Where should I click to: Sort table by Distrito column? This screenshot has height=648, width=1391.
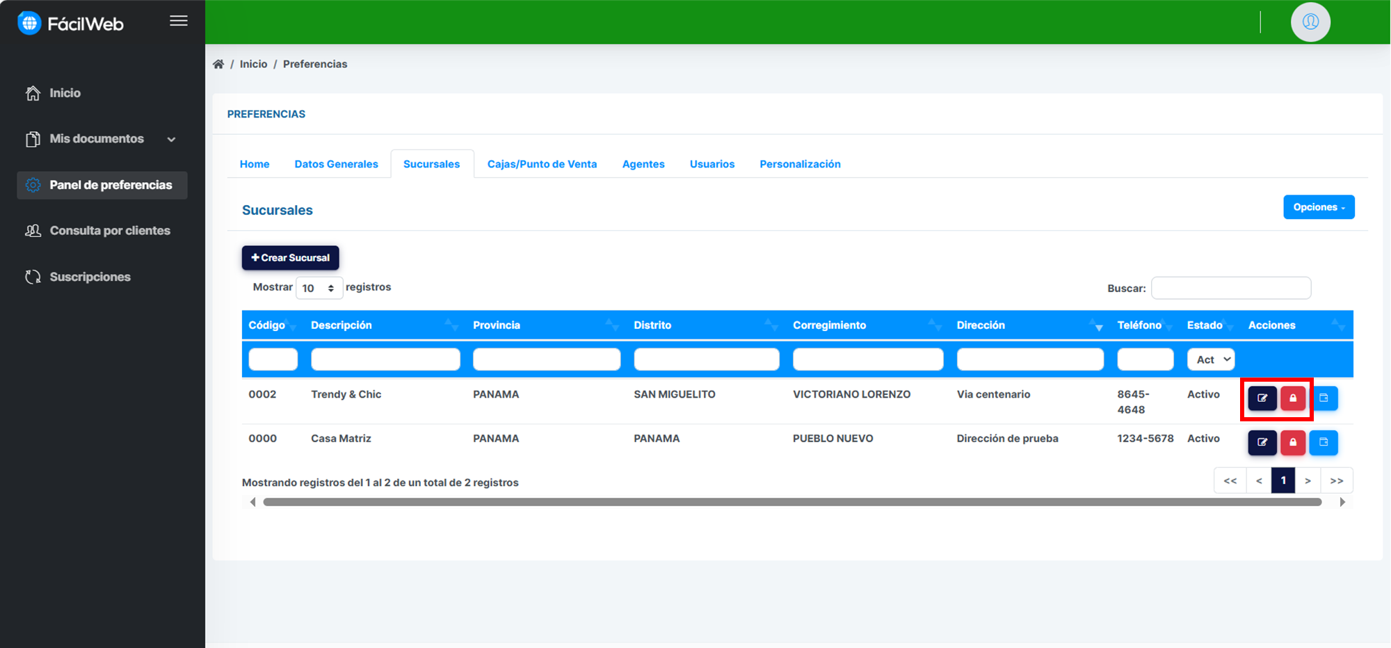pyautogui.click(x=706, y=325)
